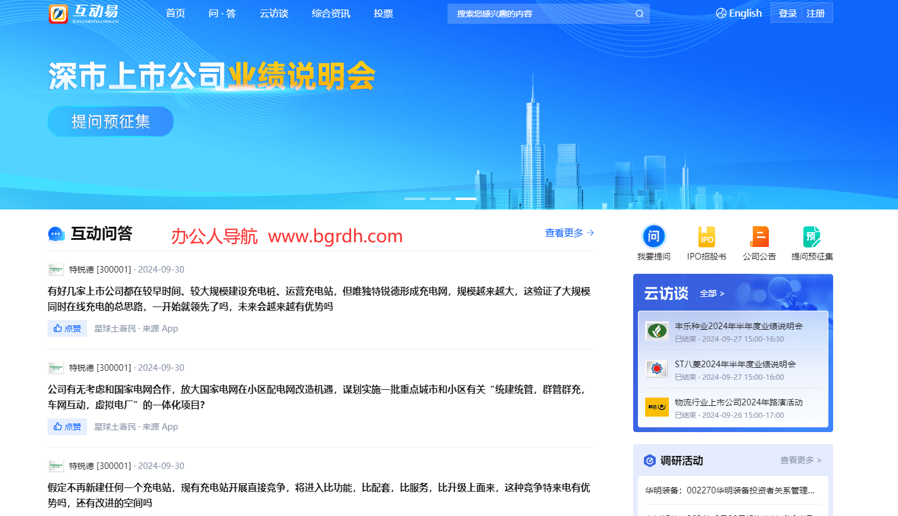Open 物流行业上市公司2024年路演活动 entry
The height and width of the screenshot is (516, 898).
(x=739, y=402)
